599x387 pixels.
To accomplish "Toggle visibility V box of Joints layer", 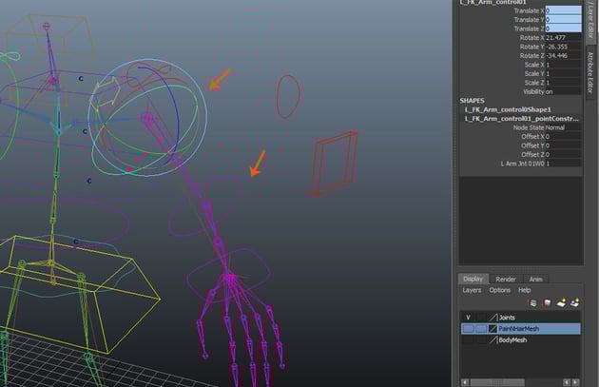I will tap(468, 318).
